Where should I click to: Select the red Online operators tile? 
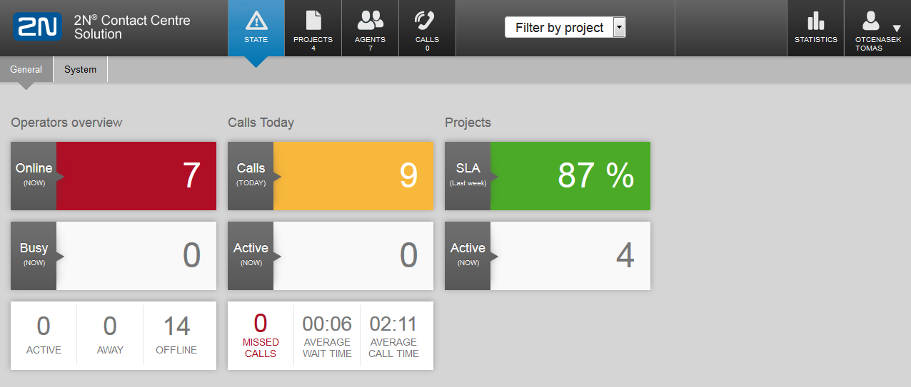click(x=114, y=176)
